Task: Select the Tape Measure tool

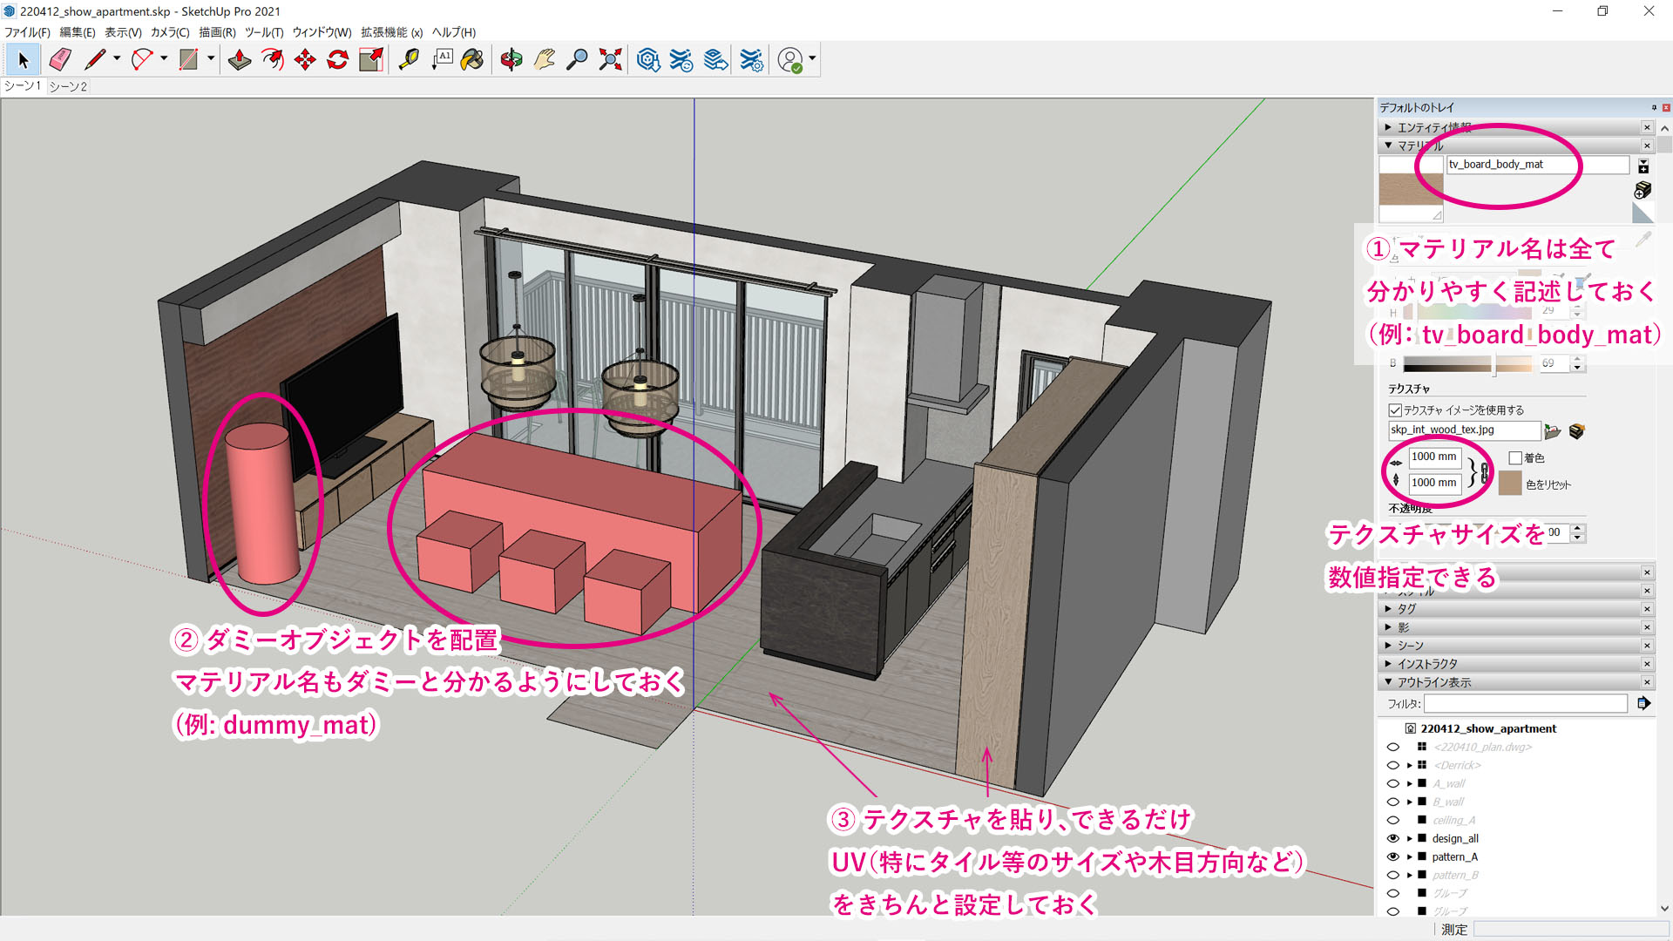Action: [409, 60]
